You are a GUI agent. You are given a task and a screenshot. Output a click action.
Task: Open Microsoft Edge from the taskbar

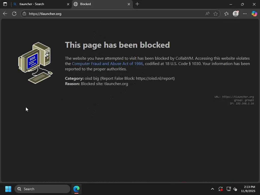76,189
